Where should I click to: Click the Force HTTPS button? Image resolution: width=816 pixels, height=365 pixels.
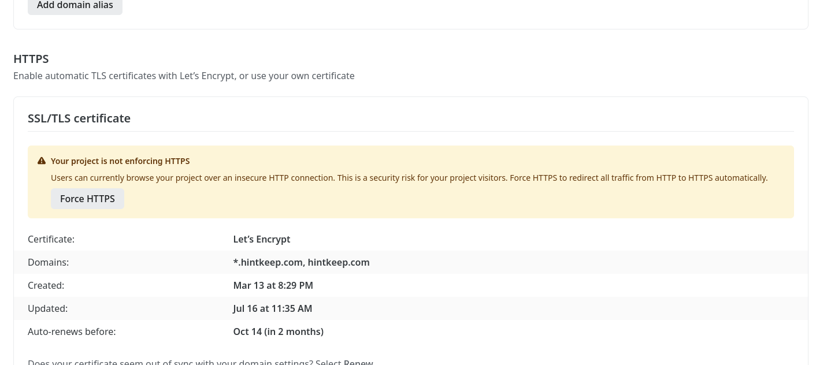pyautogui.click(x=87, y=199)
